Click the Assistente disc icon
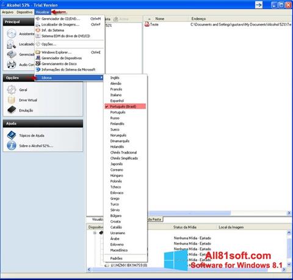 [x=12, y=34]
